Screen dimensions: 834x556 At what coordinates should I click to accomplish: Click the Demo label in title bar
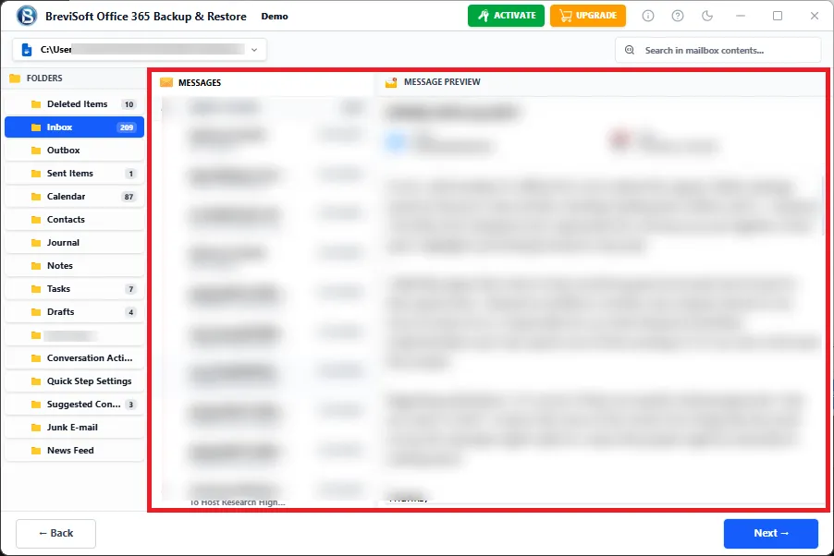coord(275,17)
